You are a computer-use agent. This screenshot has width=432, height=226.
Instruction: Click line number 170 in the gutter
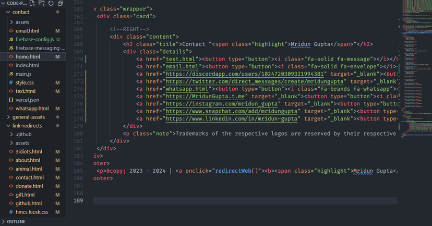point(78,59)
